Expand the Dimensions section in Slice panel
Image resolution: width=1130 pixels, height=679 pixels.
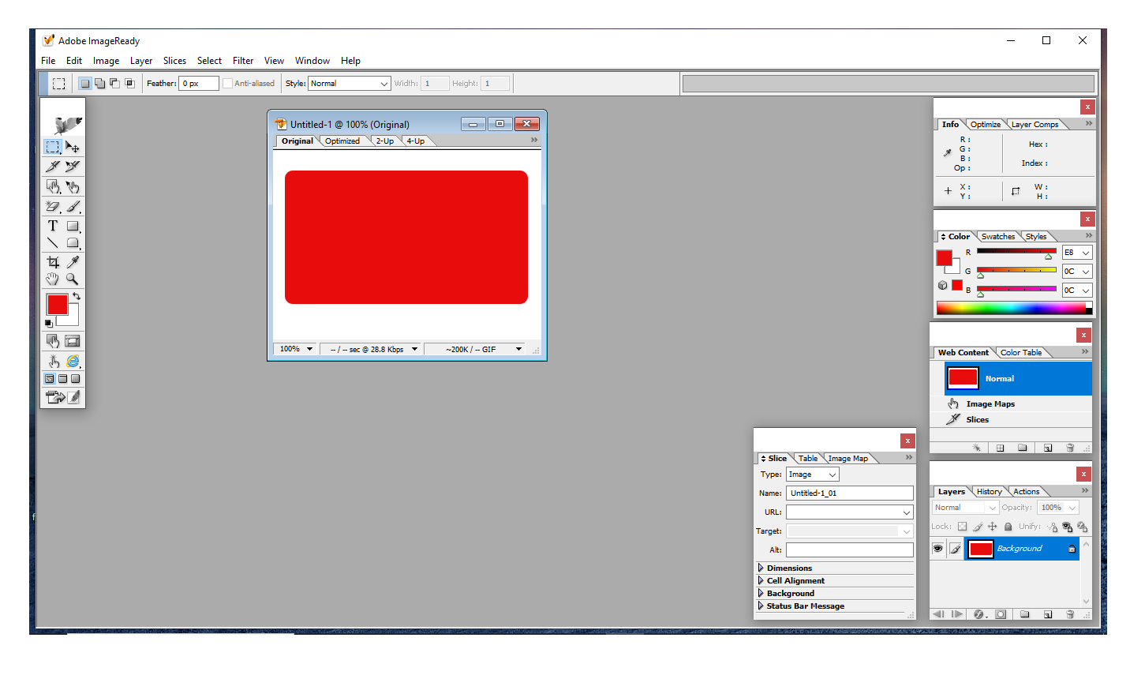[x=761, y=568]
